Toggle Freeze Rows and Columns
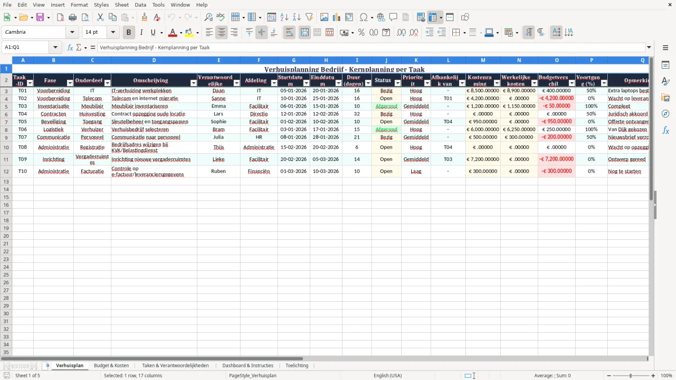The width and height of the screenshot is (676, 380). [433, 17]
